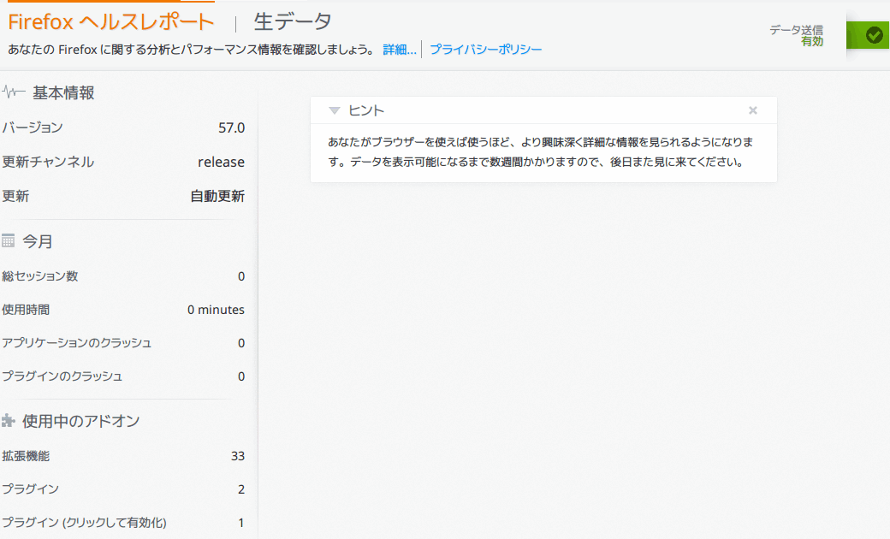Viewport: 890px width, 539px height.
Task: Click the アプリケーションのクラッシュ label
Action: [77, 343]
